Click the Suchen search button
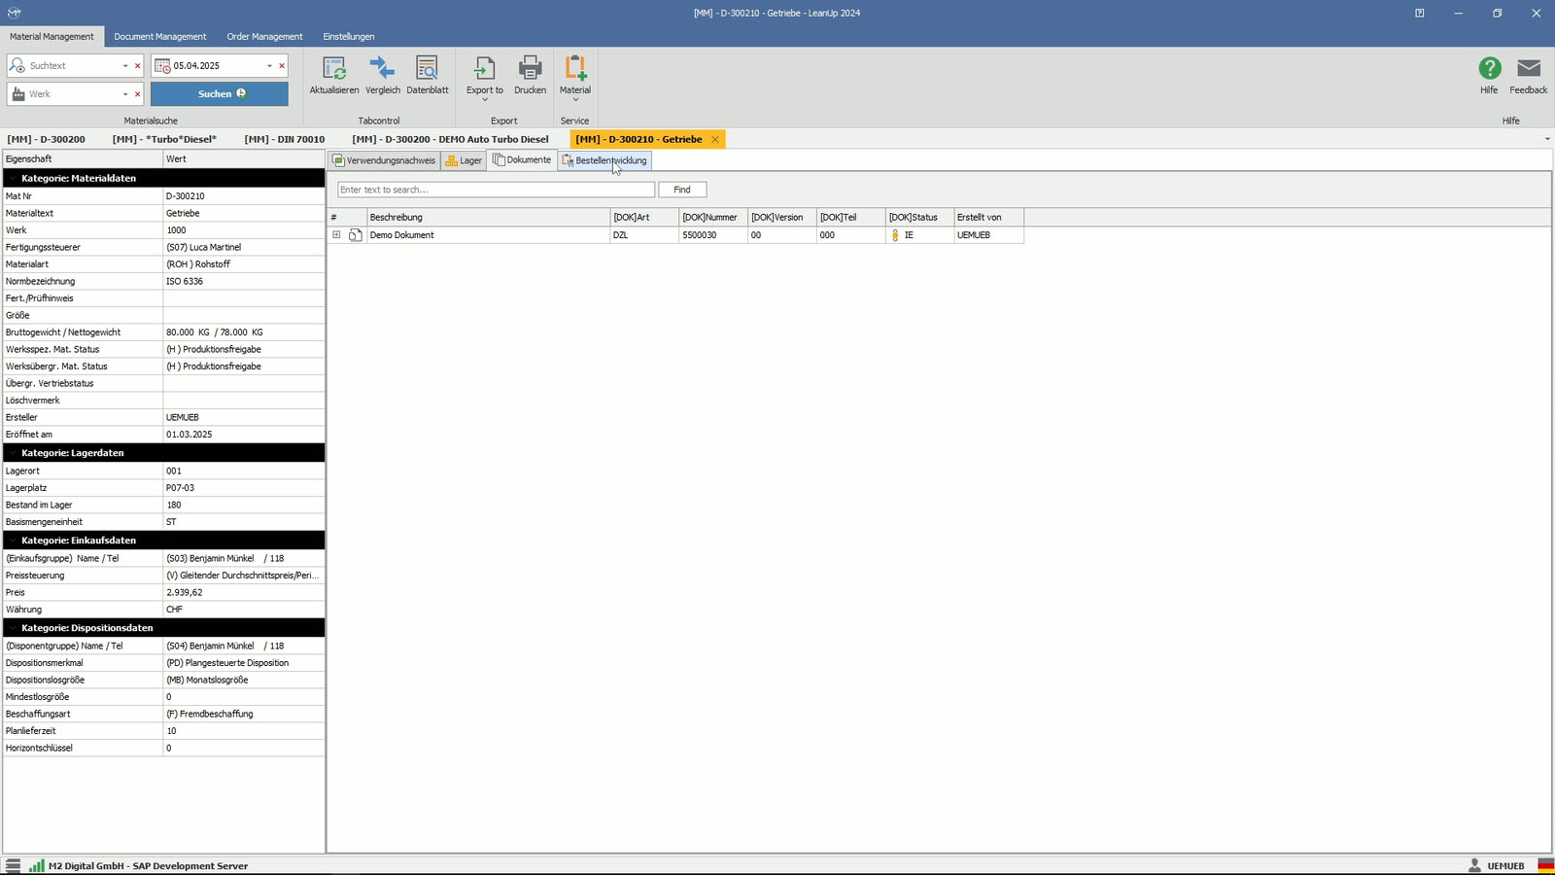This screenshot has height=875, width=1555. 220,94
